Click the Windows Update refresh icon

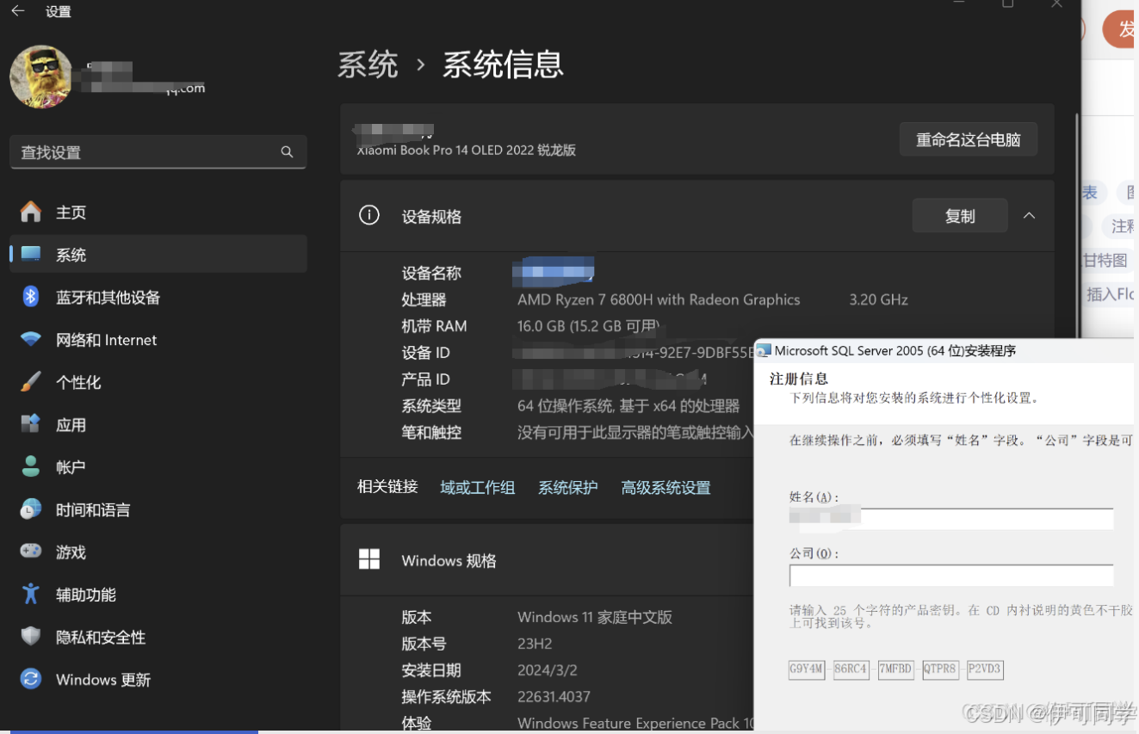click(x=31, y=679)
